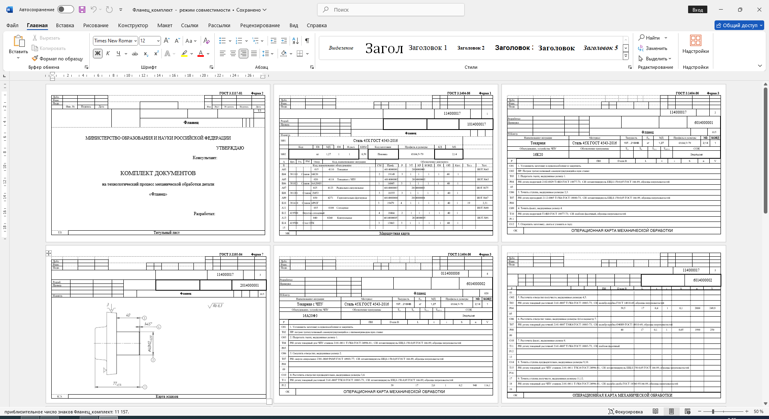
Task: Save document with floppy disk icon
Action: point(82,10)
